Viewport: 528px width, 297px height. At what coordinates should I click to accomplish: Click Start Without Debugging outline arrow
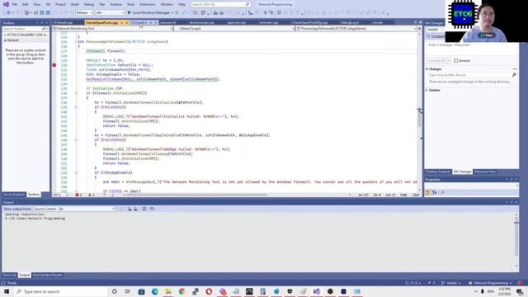click(x=177, y=12)
